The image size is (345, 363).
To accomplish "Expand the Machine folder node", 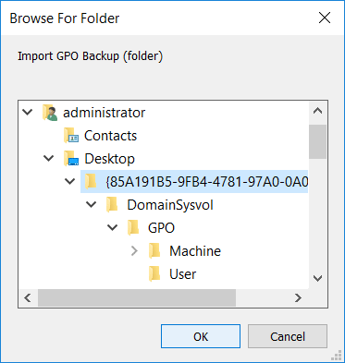I will point(134,251).
